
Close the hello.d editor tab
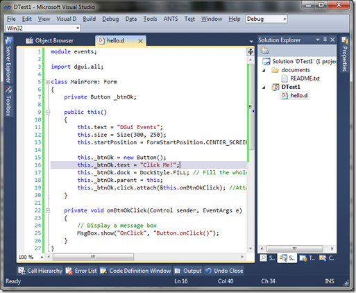(x=140, y=41)
